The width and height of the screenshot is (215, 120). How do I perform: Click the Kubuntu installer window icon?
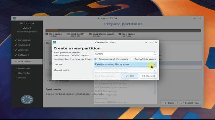click(14, 18)
